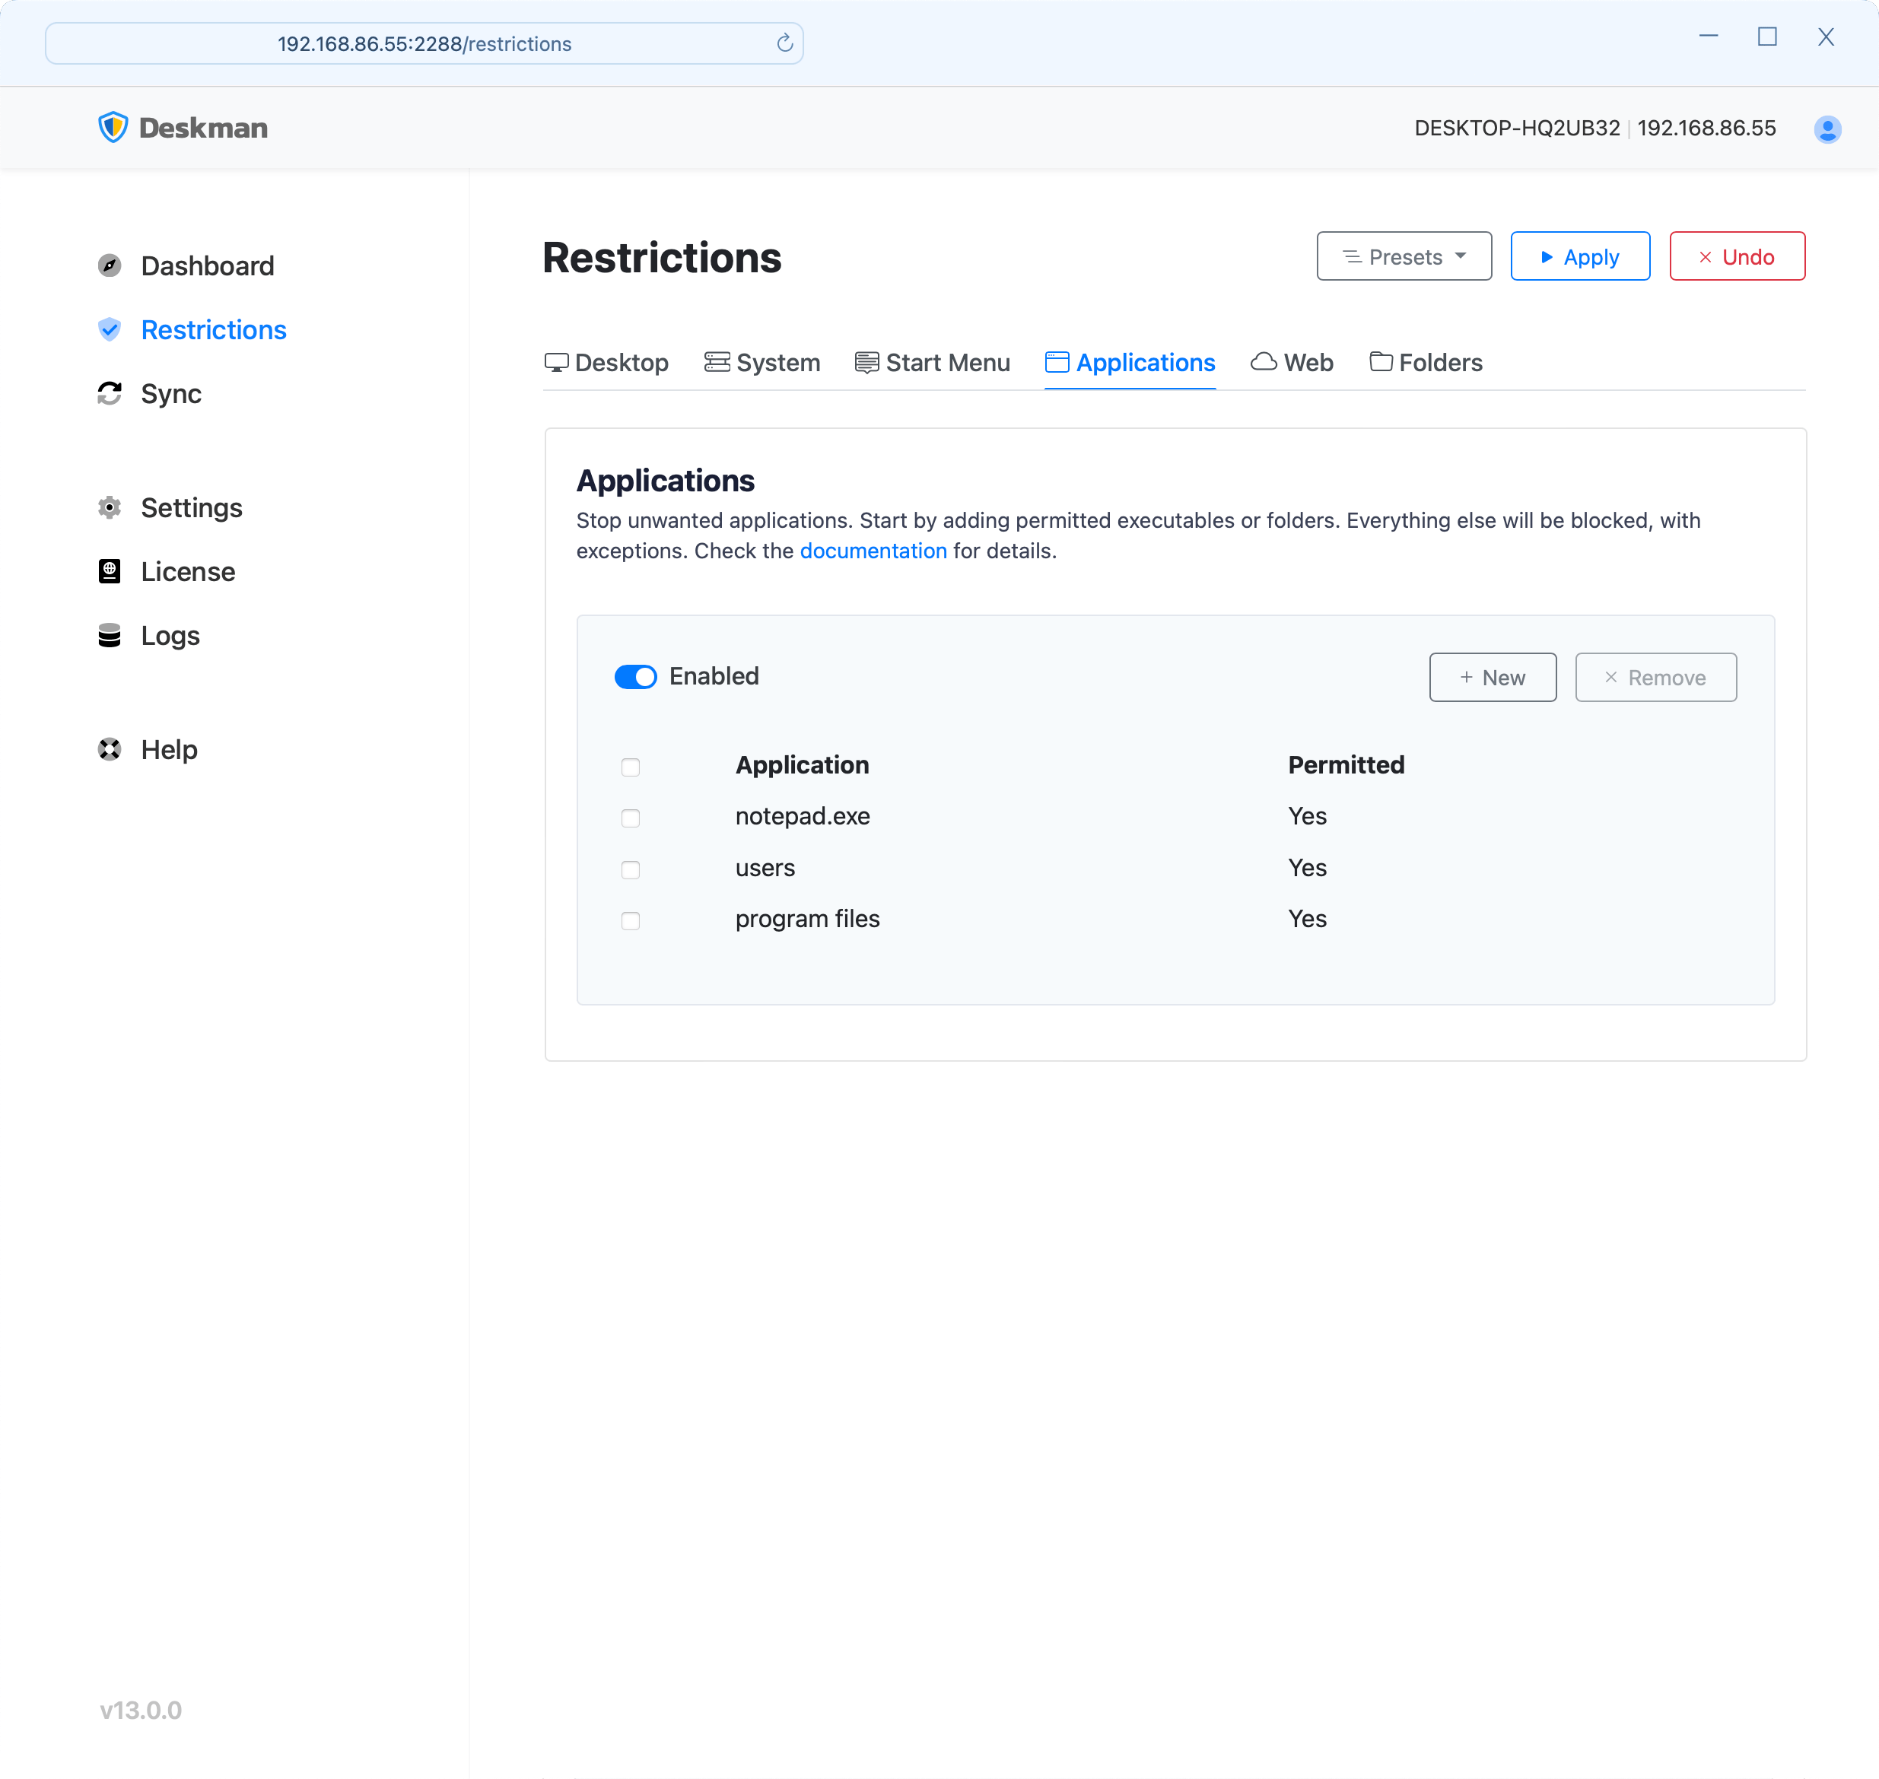
Task: Click the X icon on Undo
Action: coord(1706,257)
